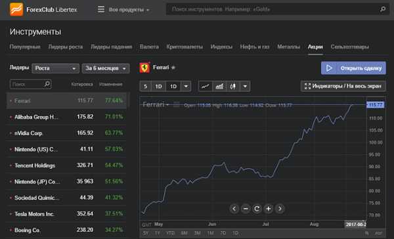The image size is (394, 239).
Task: Select the Ferrari row in the list
Action: pyautogui.click(x=66, y=100)
